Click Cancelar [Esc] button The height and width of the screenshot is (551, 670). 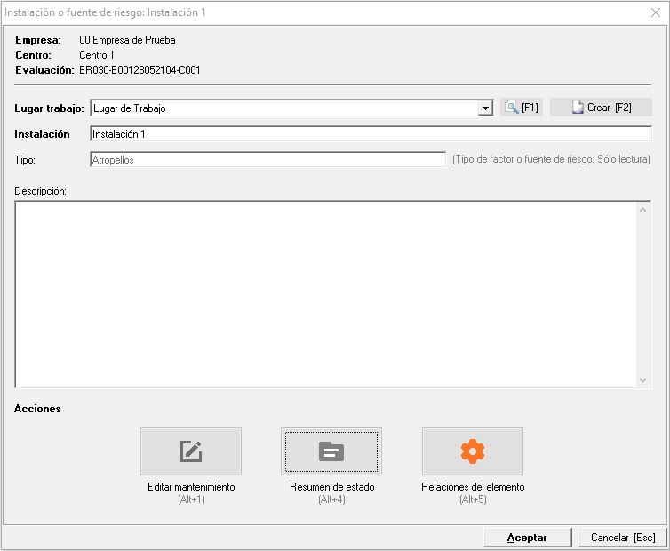pyautogui.click(x=623, y=538)
